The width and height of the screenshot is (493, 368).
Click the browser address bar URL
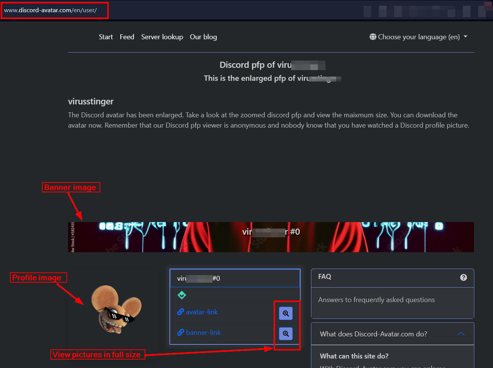50,10
